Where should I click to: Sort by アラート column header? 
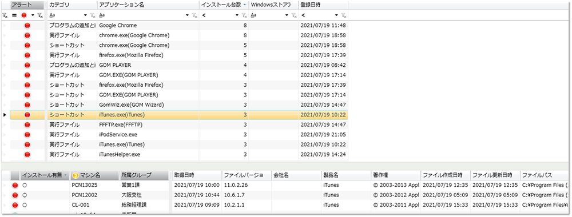(27, 5)
